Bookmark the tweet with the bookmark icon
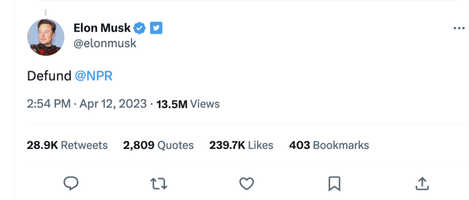The height and width of the screenshot is (200, 469). pyautogui.click(x=334, y=184)
